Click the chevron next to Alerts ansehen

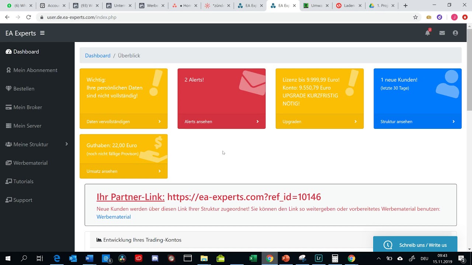[x=257, y=121]
